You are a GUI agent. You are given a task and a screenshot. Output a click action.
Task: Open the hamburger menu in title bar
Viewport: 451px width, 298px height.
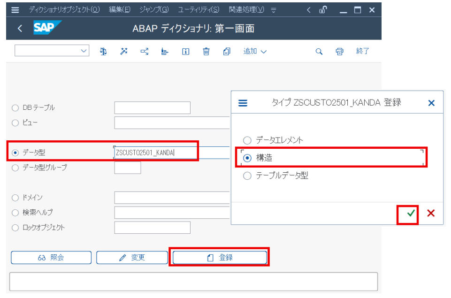point(15,10)
